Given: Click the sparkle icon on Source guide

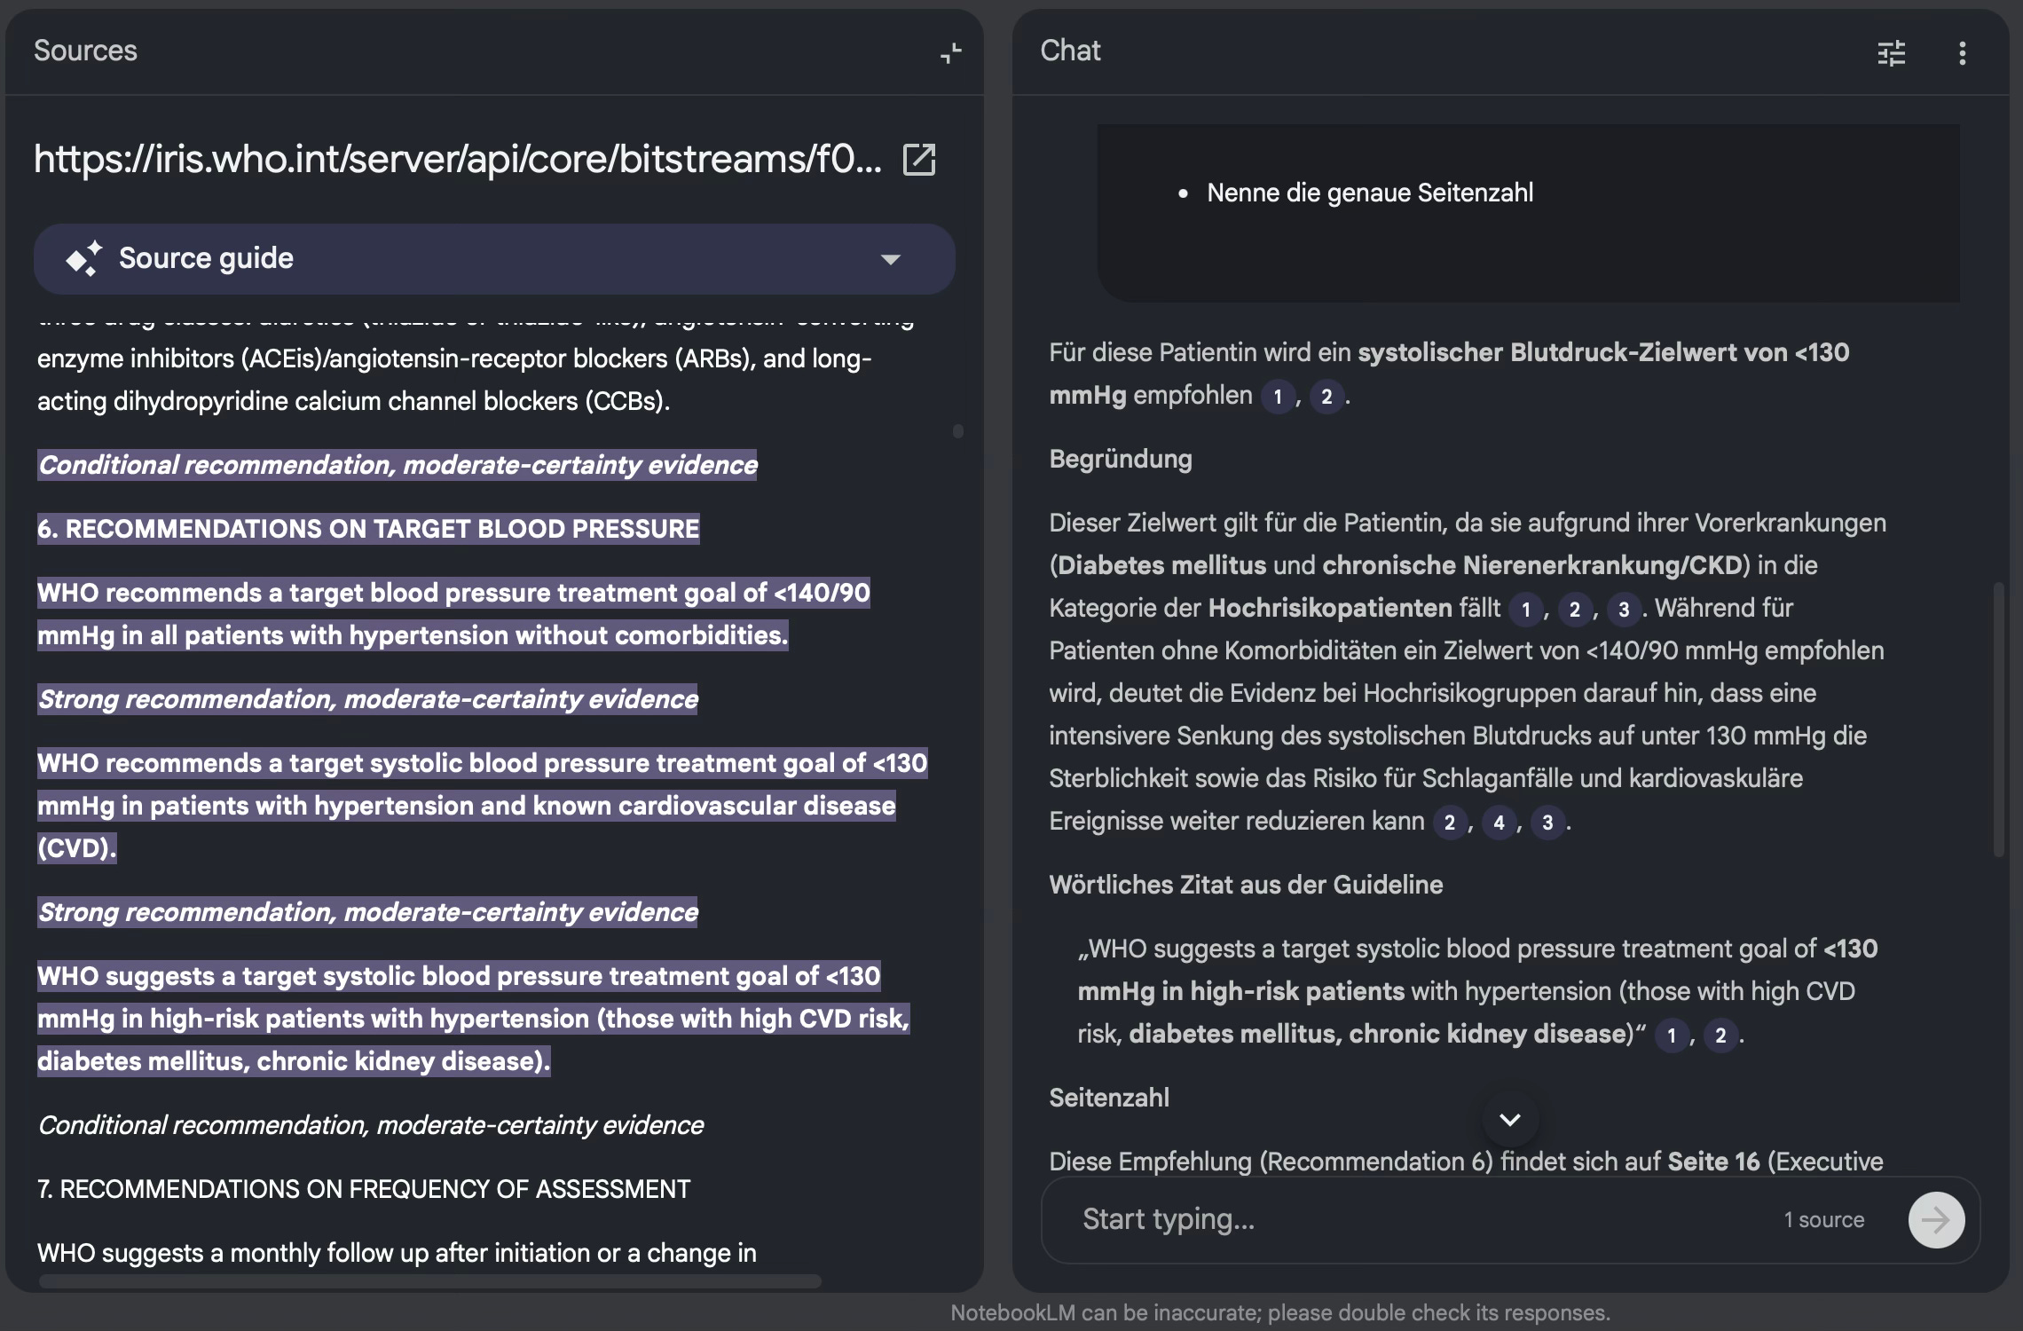Looking at the screenshot, I should [x=85, y=258].
